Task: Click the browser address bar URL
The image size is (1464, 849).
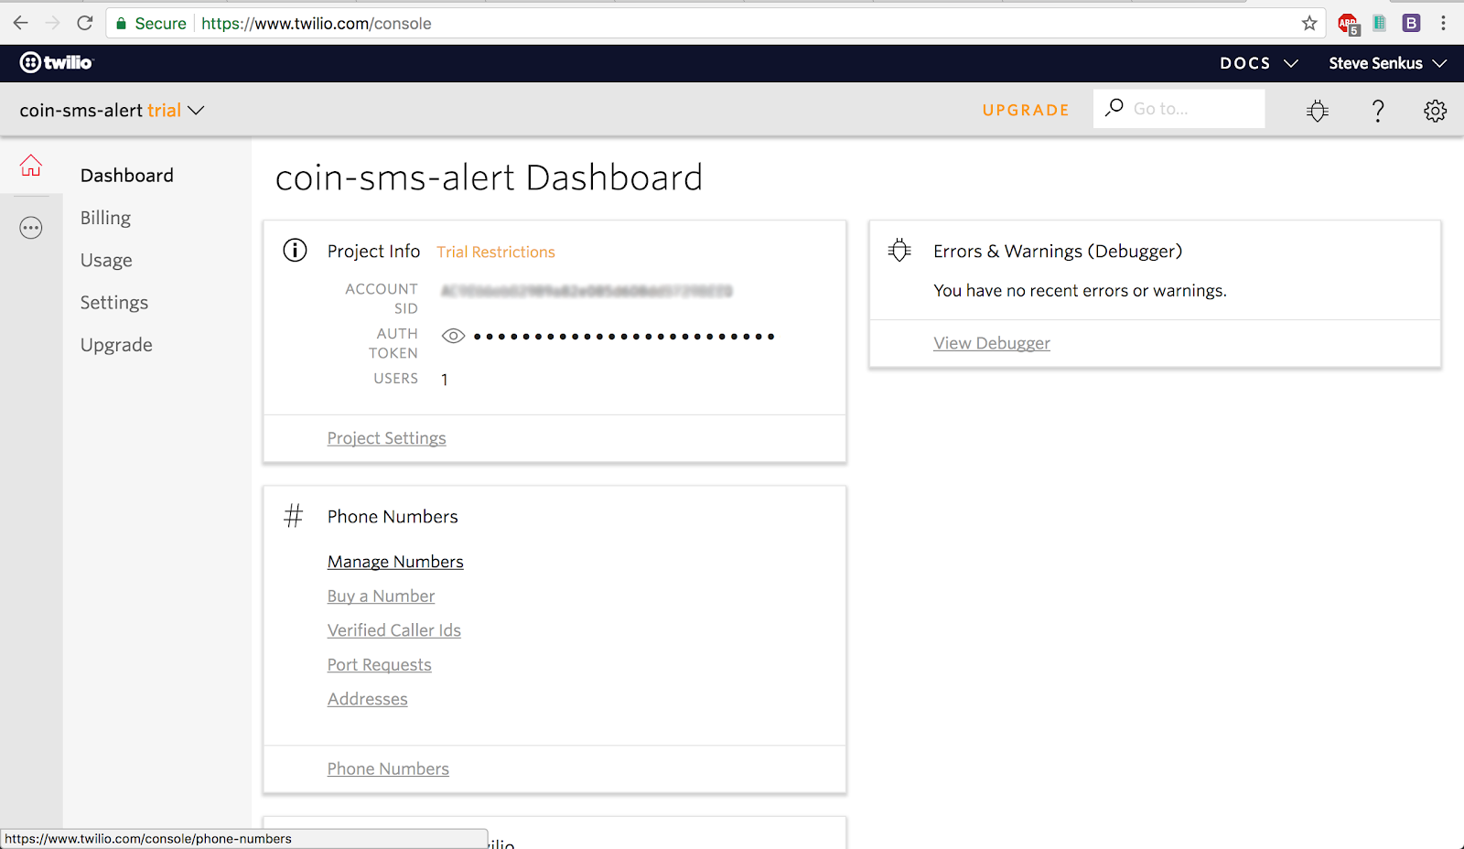Action: pos(317,23)
